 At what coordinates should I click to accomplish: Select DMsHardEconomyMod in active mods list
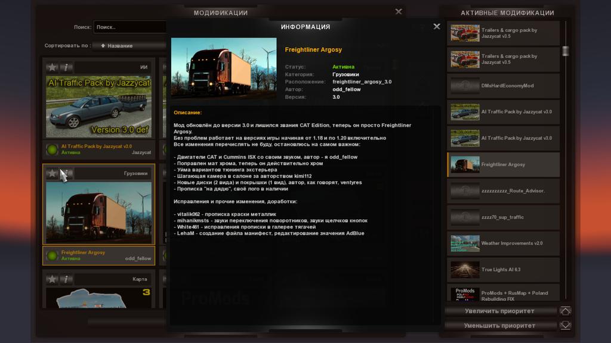503,86
